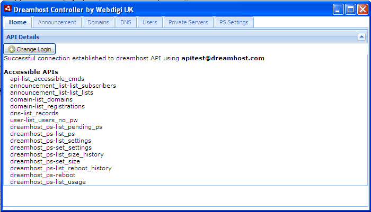Image resolution: width=371 pixels, height=212 pixels.
Task: Select the dreamhost_ps-reboot entry
Action: (42, 174)
